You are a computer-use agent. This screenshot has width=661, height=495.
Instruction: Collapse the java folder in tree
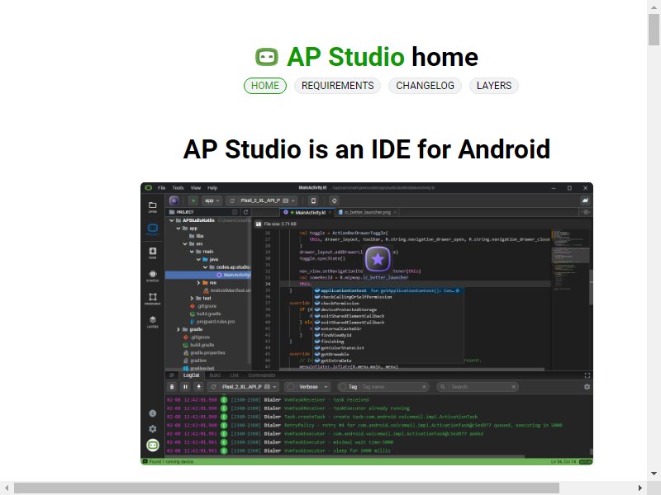[198, 259]
